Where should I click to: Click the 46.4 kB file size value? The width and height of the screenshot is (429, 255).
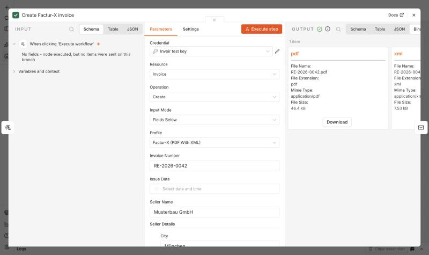tap(298, 108)
